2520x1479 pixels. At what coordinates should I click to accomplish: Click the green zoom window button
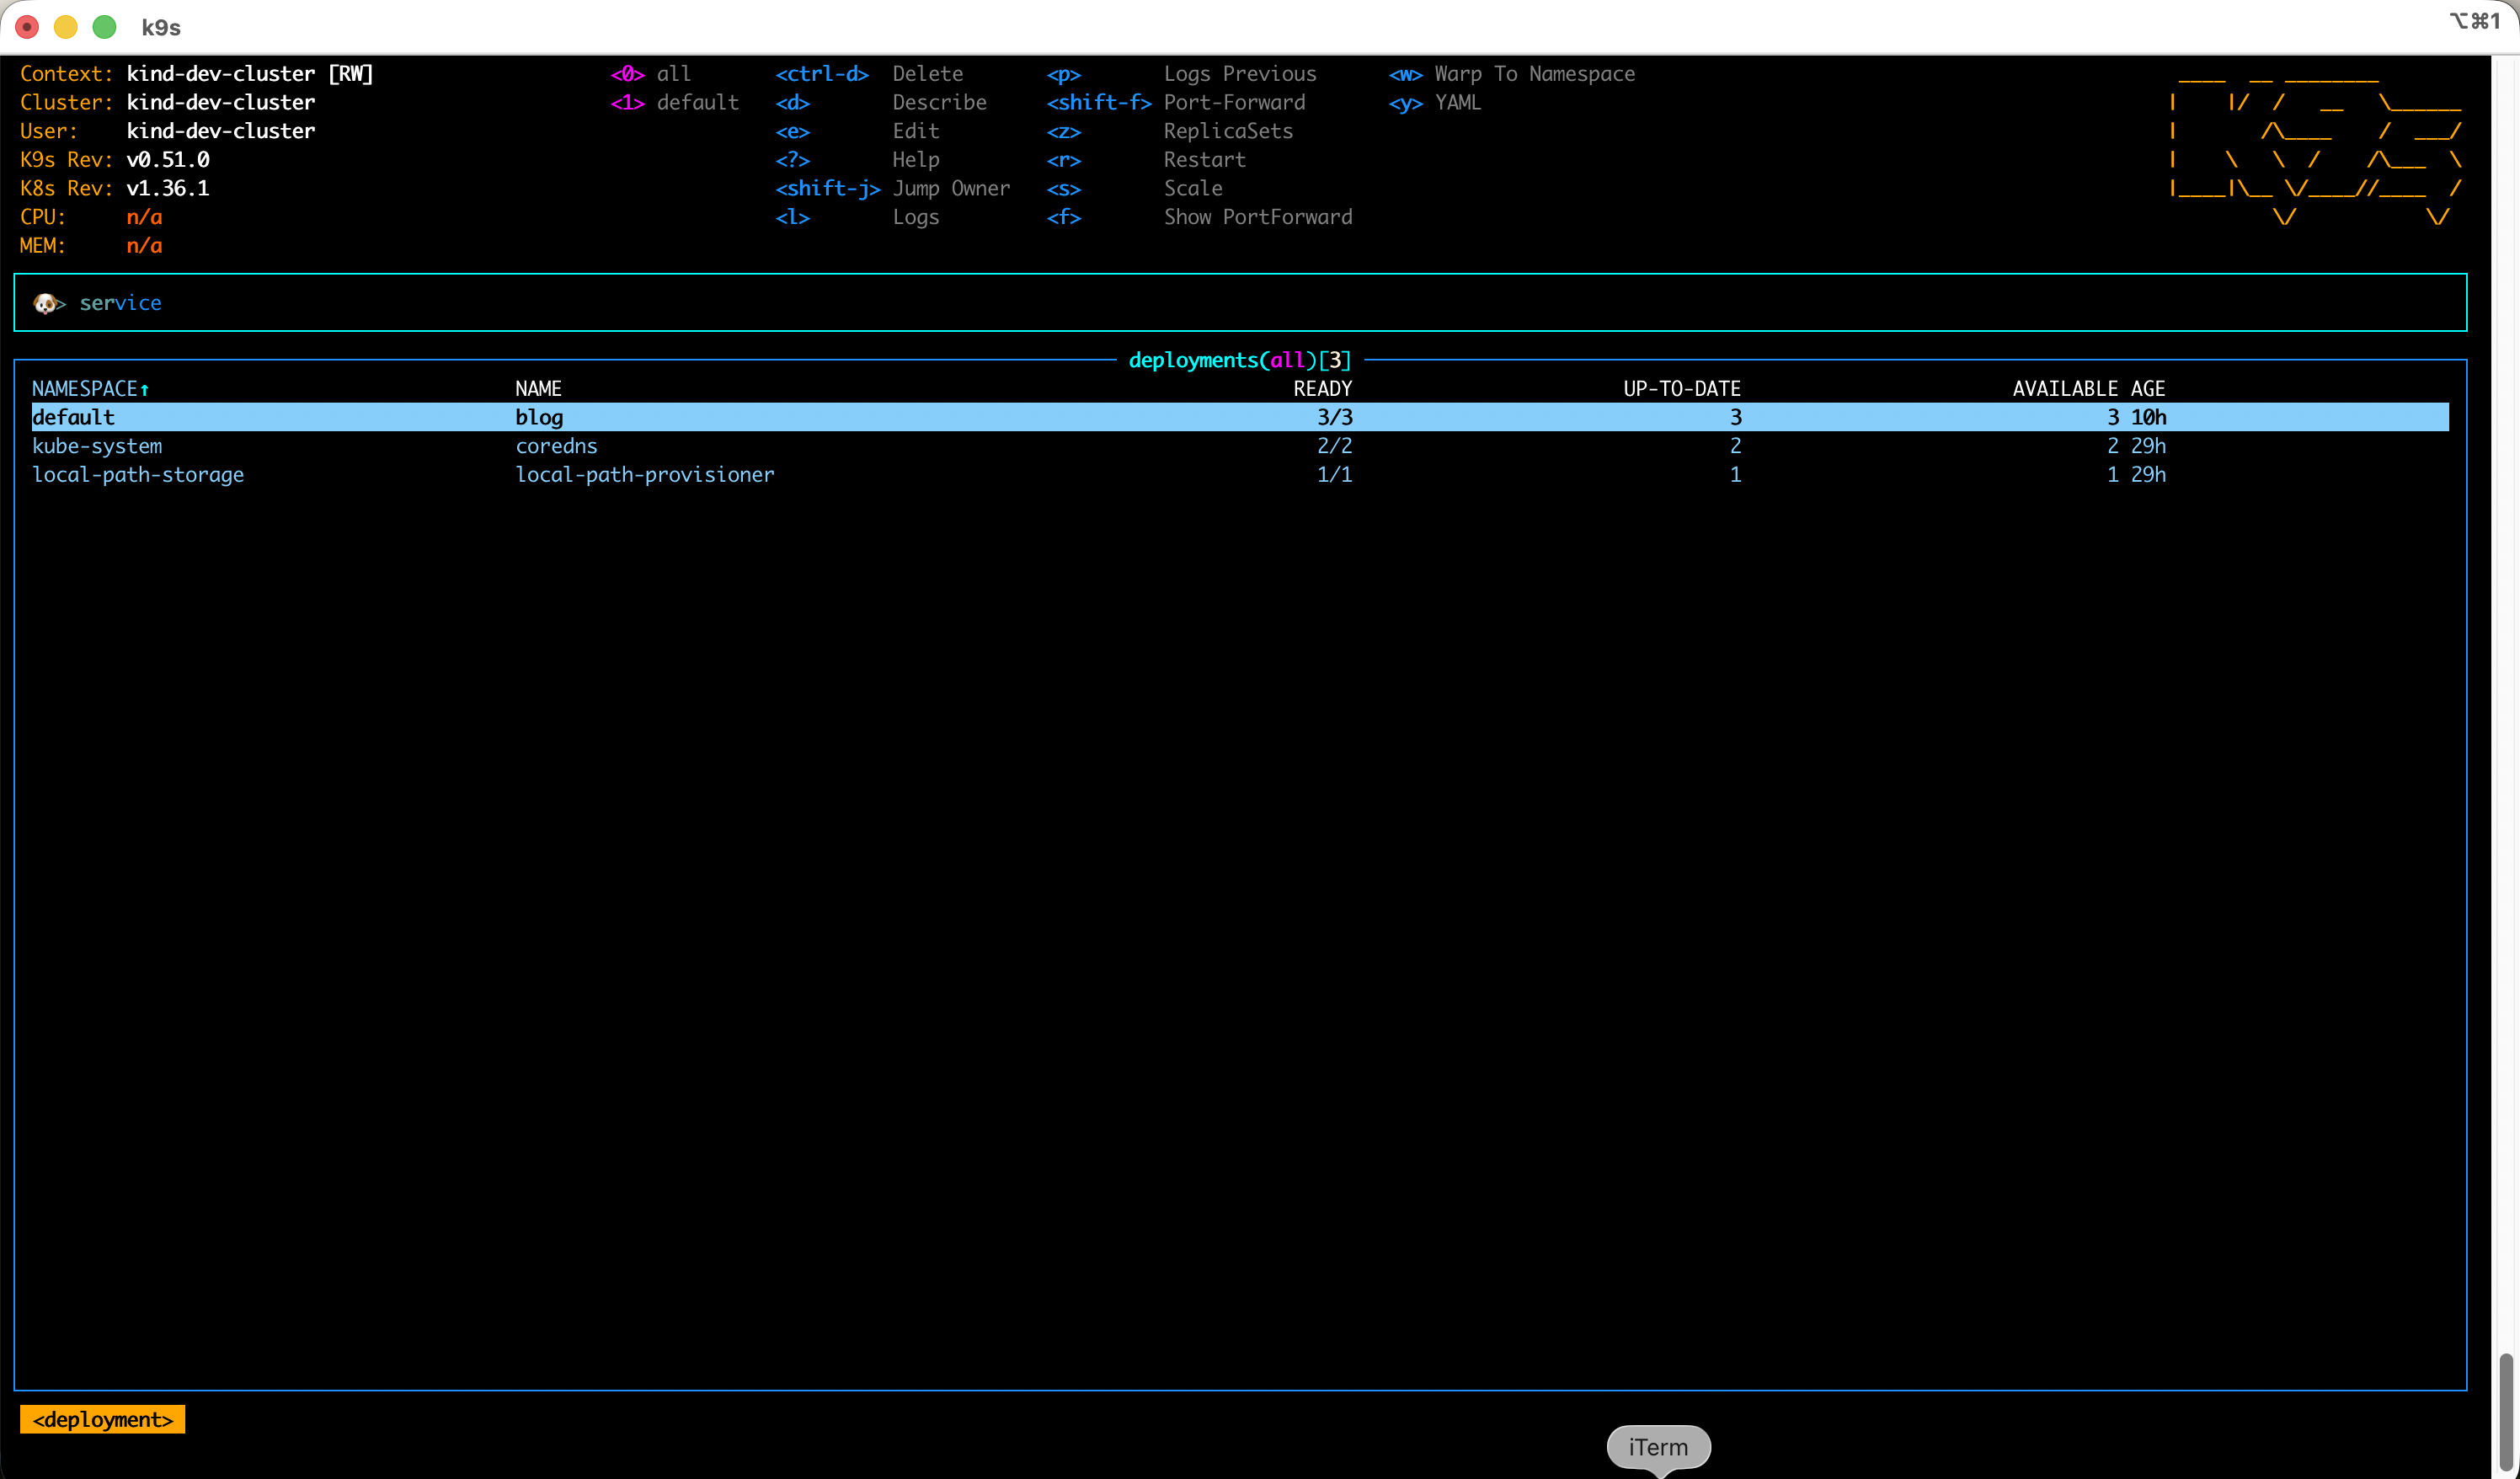pos(104,27)
